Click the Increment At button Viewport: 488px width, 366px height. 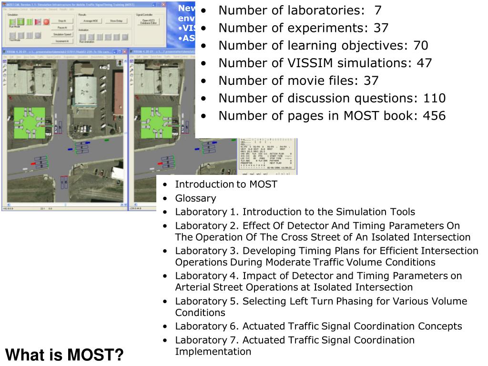[62, 41]
